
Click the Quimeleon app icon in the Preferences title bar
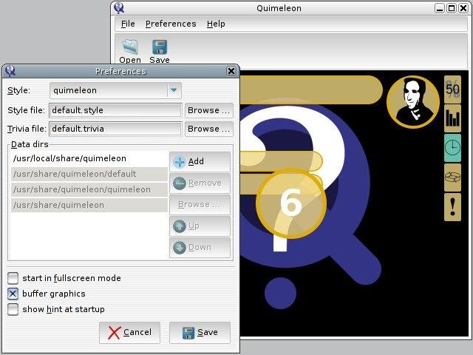point(10,71)
